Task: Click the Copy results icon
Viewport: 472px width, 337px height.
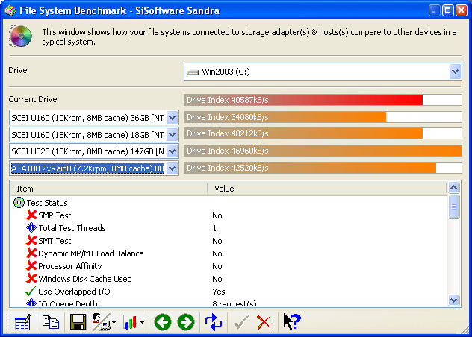Action: tap(51, 322)
